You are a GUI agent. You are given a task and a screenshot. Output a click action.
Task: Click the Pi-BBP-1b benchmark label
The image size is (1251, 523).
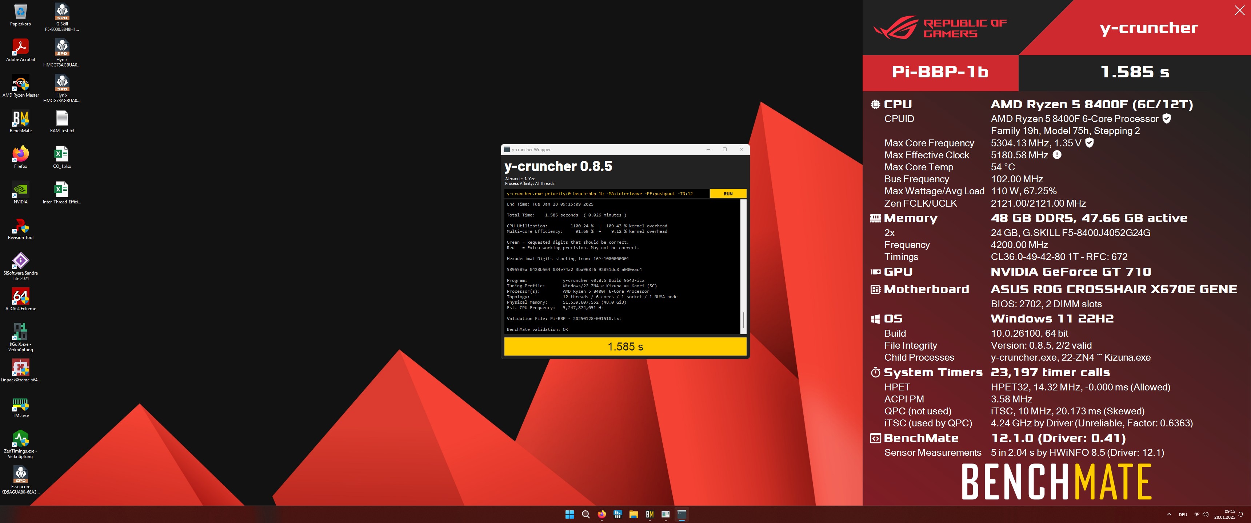click(940, 72)
